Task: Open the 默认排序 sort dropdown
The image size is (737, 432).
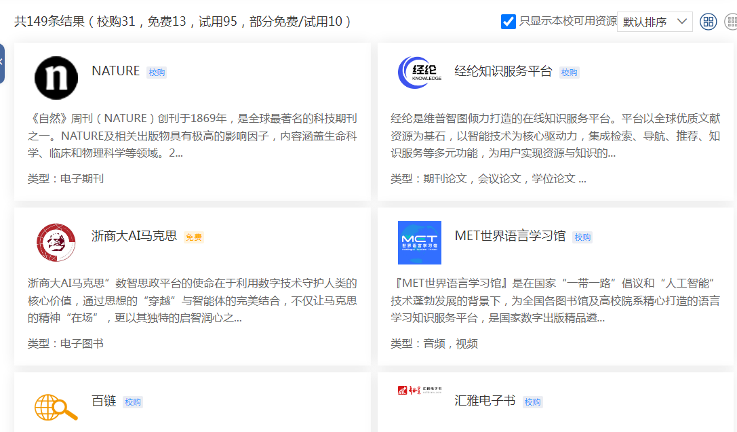Action: pyautogui.click(x=654, y=22)
